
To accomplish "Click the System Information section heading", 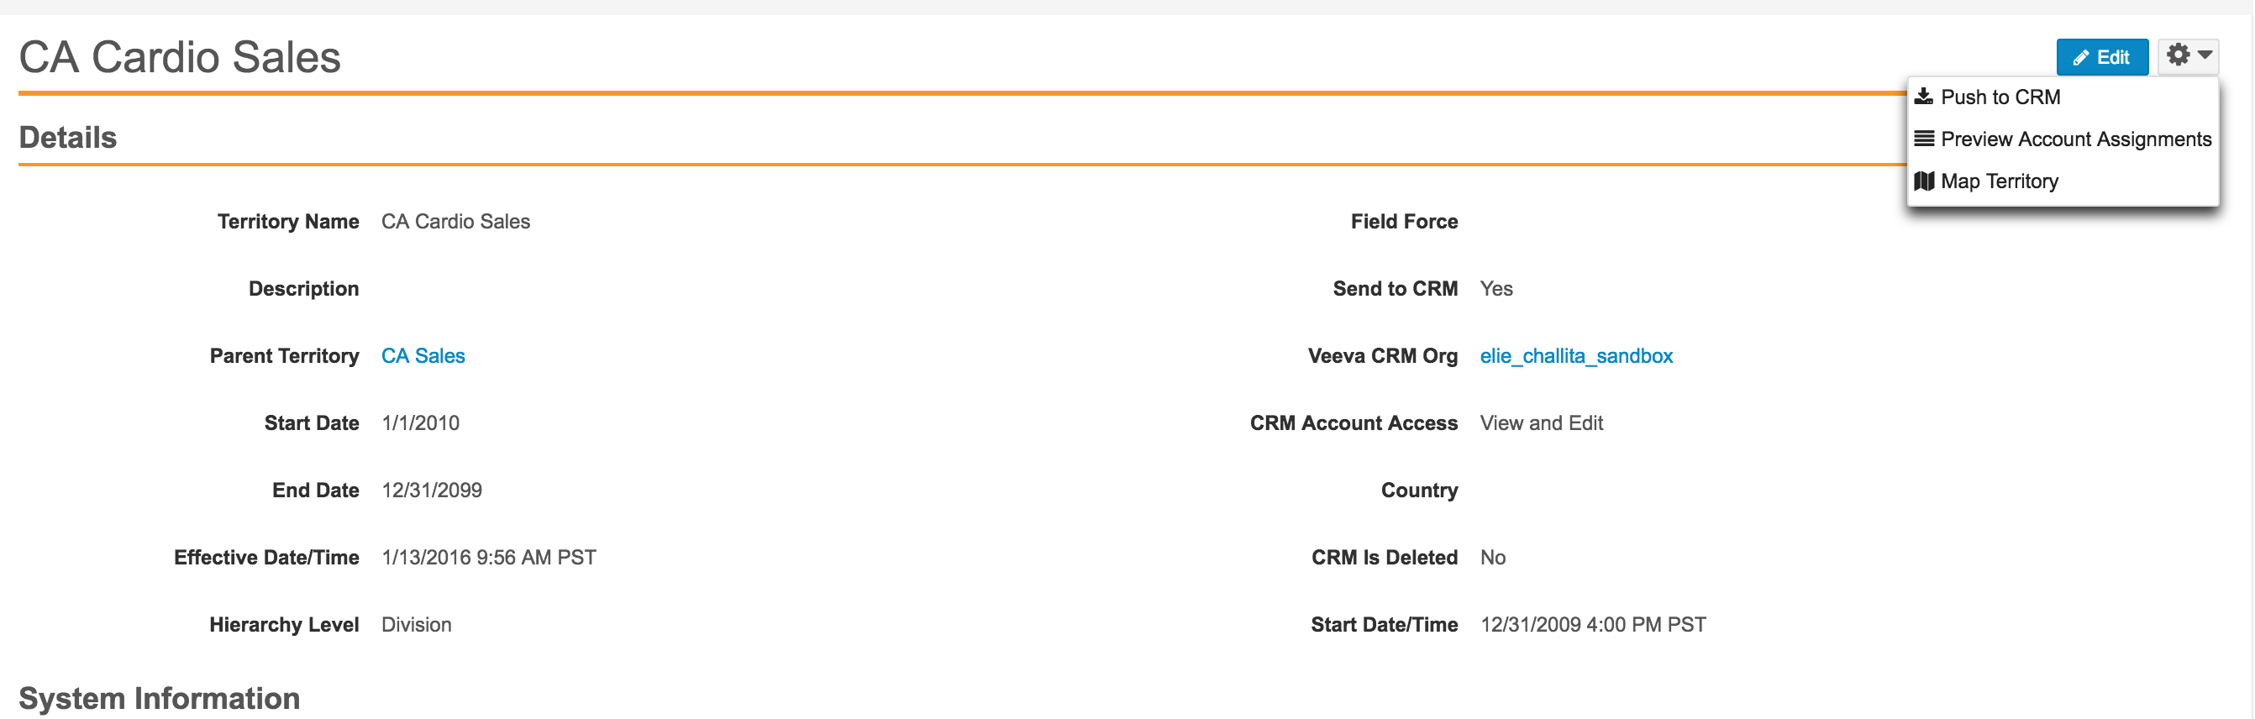I will click(160, 698).
